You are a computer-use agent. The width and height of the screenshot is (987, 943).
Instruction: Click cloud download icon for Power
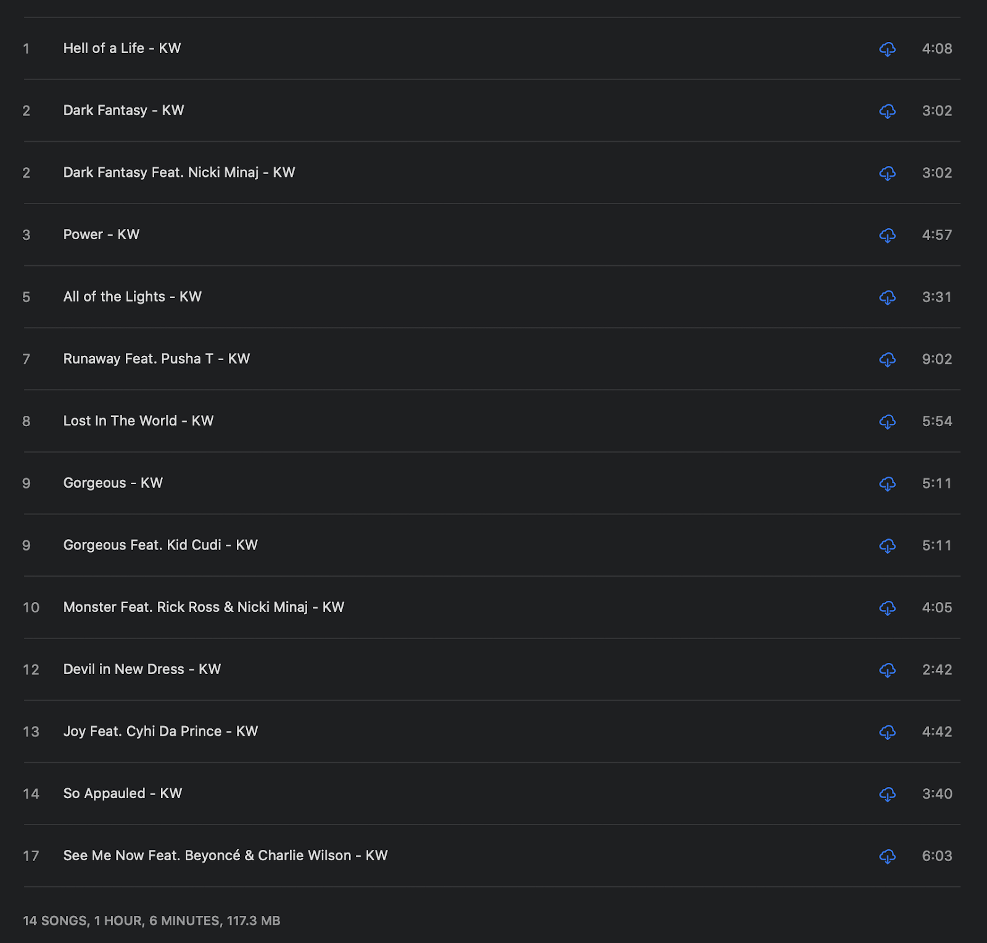click(x=887, y=236)
